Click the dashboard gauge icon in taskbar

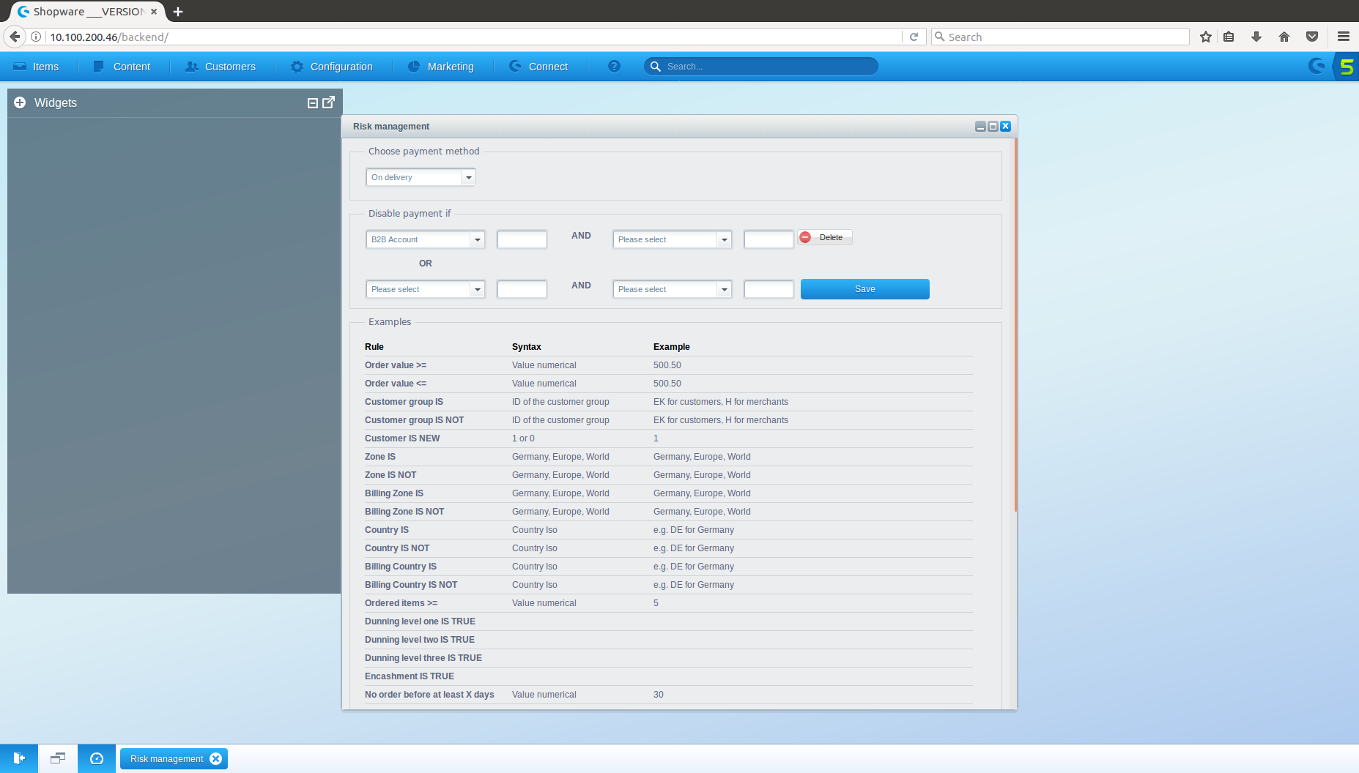click(97, 758)
